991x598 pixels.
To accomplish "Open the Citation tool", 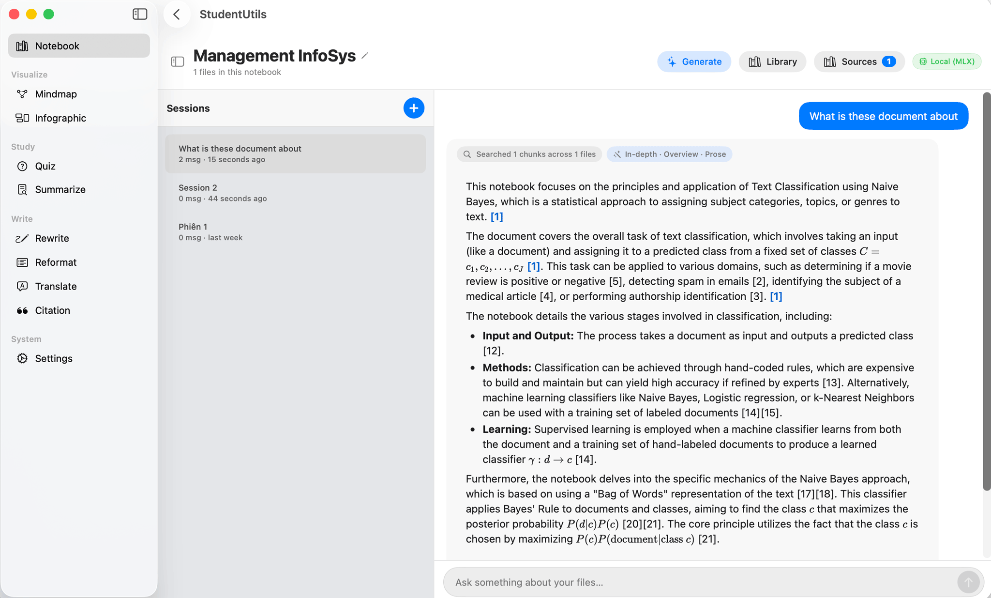I will pyautogui.click(x=79, y=310).
